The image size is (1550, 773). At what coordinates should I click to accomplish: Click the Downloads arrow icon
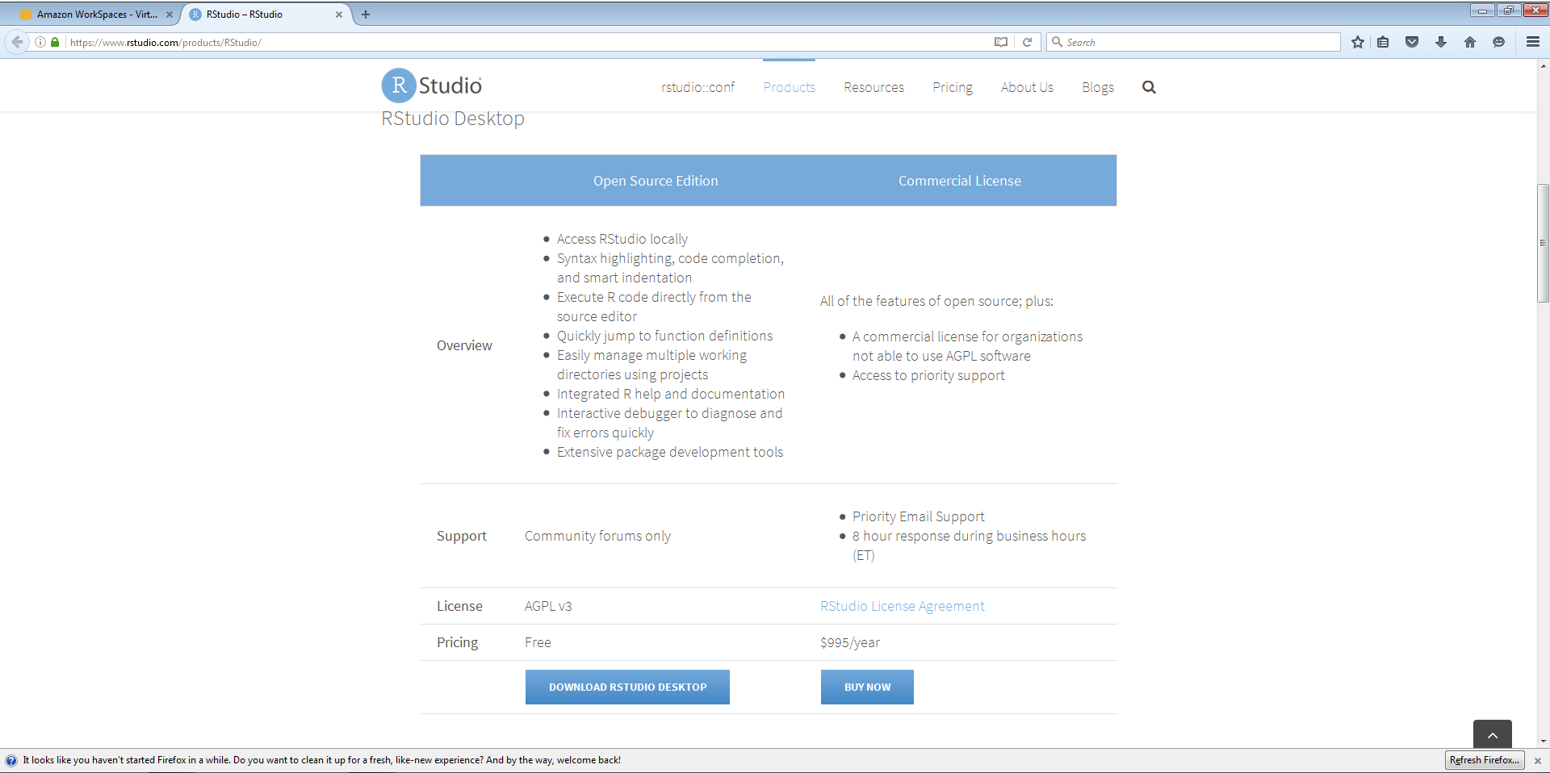point(1441,42)
